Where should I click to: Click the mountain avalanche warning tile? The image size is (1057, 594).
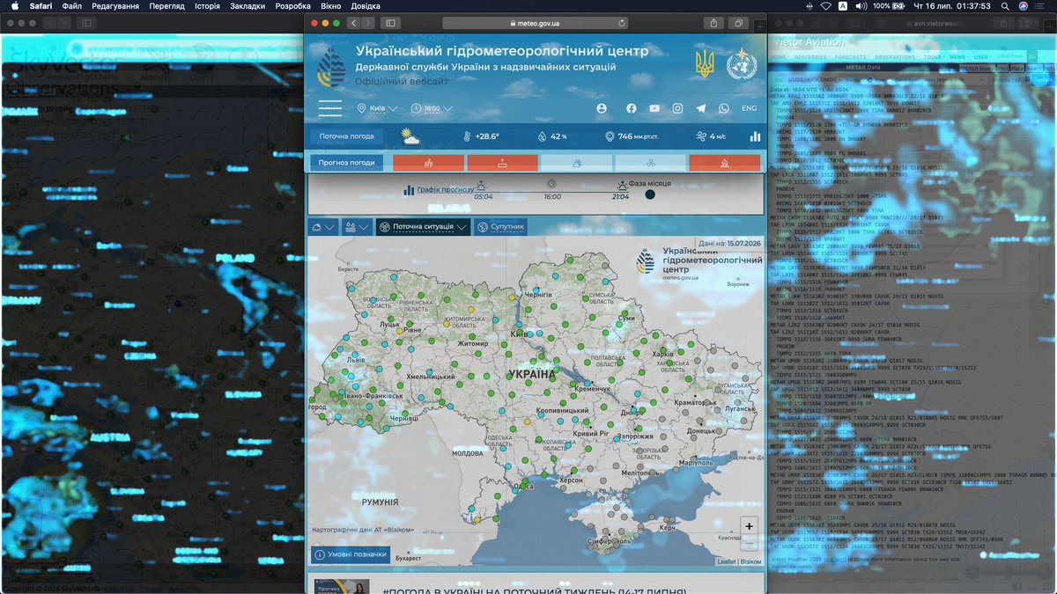576,163
